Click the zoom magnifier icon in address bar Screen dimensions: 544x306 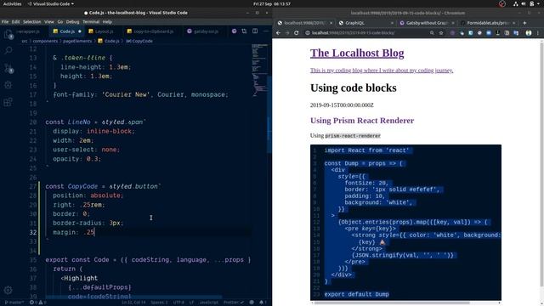click(x=432, y=33)
